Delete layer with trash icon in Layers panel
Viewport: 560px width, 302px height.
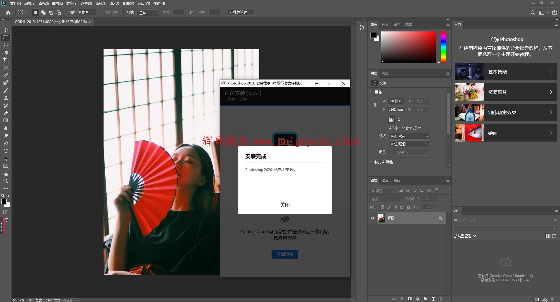[441, 299]
